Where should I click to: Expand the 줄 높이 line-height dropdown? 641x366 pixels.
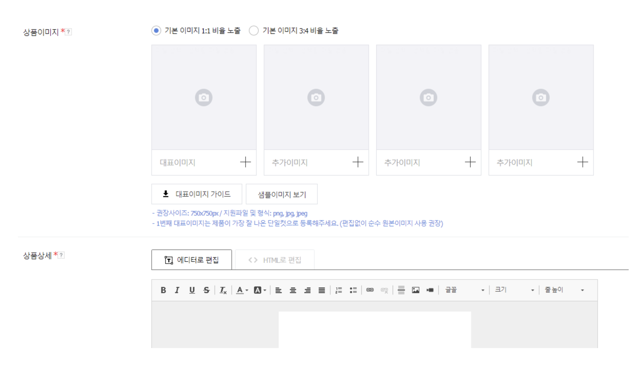click(564, 290)
